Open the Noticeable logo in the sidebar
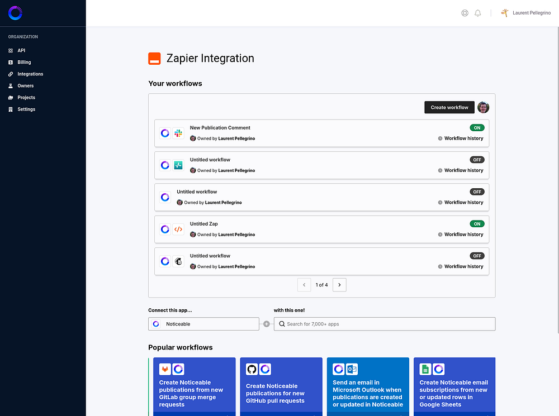Viewport: 559px width, 416px height. [15, 13]
